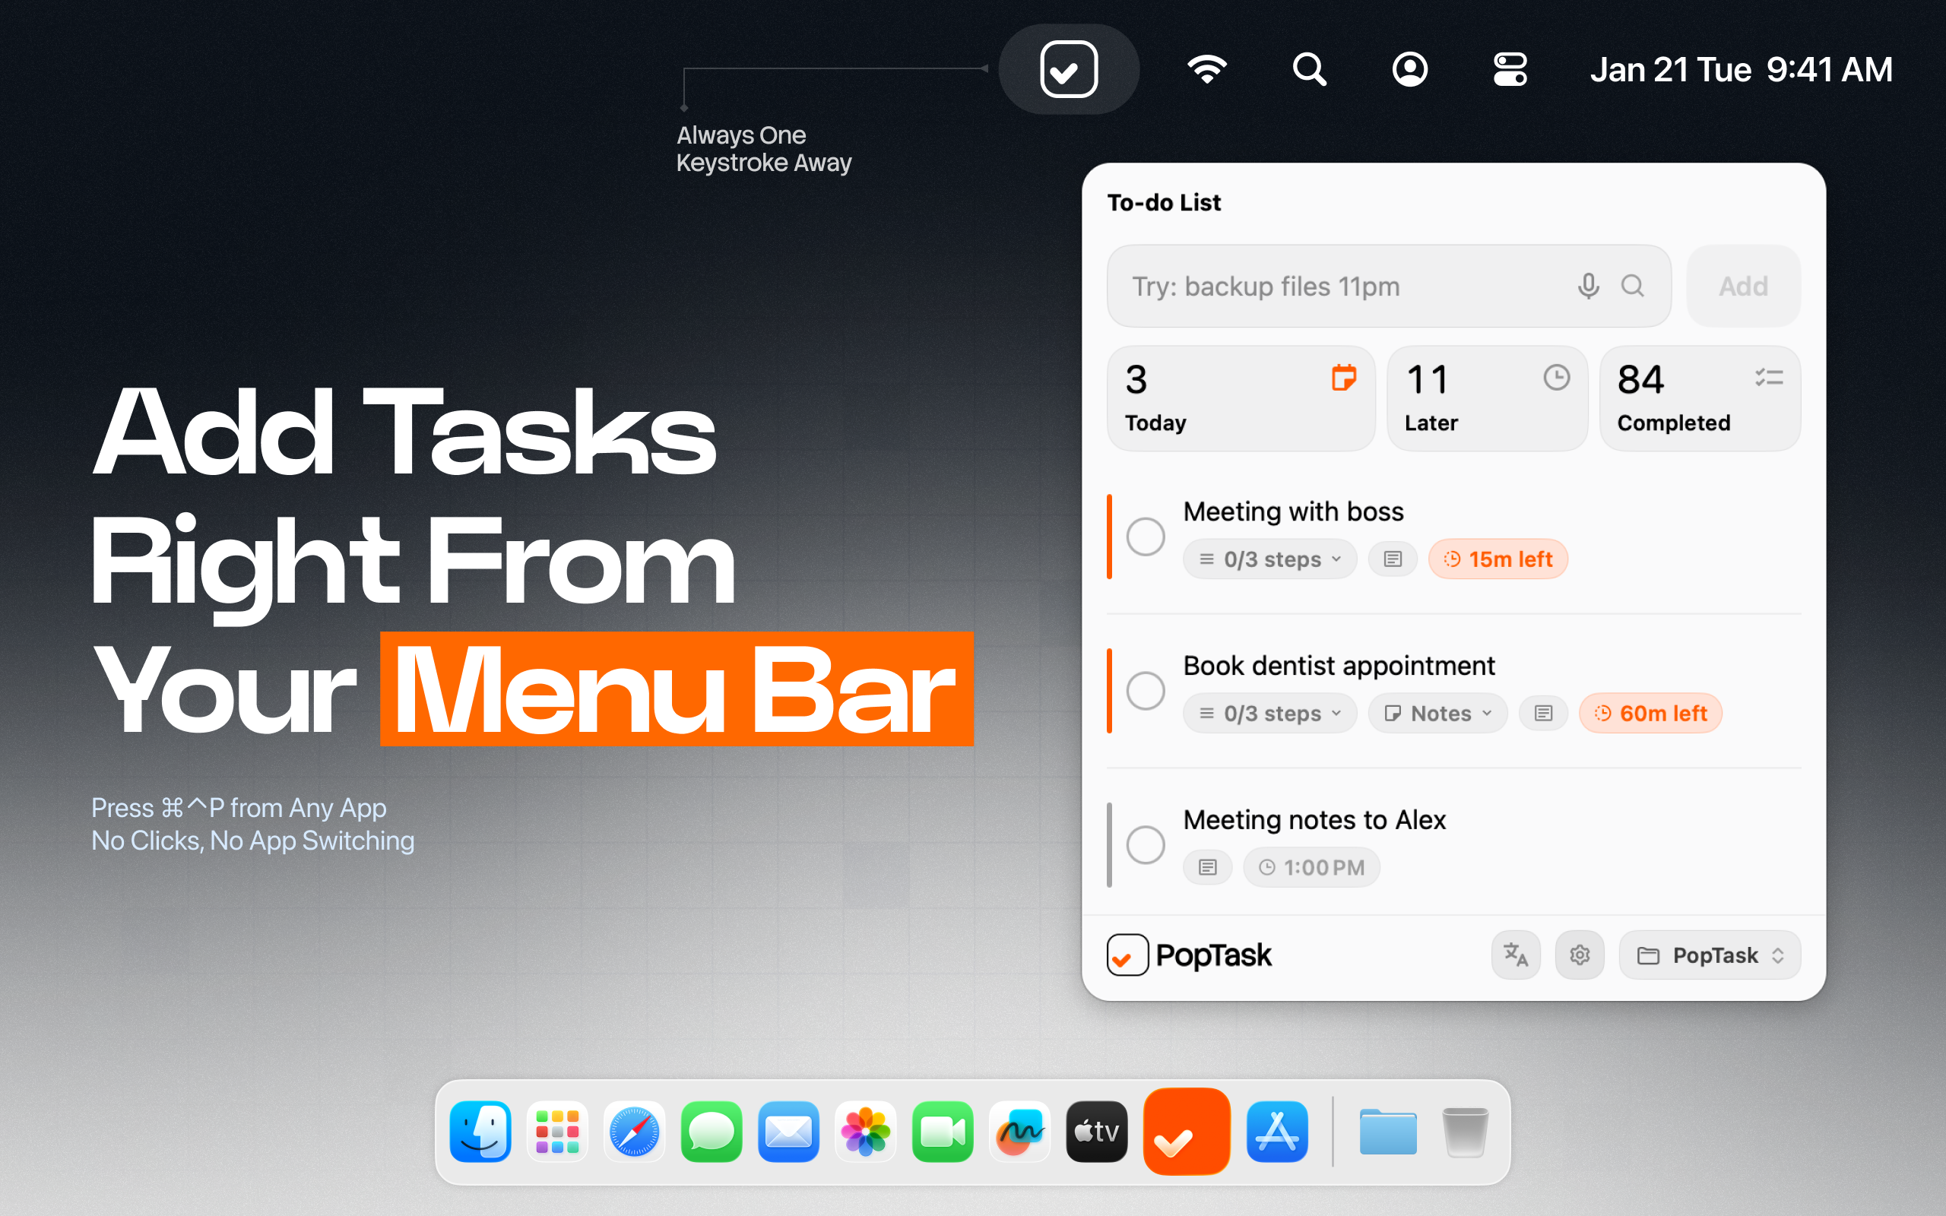Open the PopTask list folder dropdown

(1710, 955)
